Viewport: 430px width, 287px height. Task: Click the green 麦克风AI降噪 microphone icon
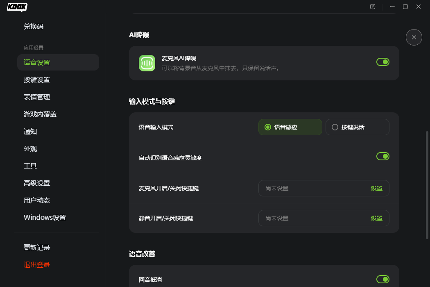coord(147,63)
